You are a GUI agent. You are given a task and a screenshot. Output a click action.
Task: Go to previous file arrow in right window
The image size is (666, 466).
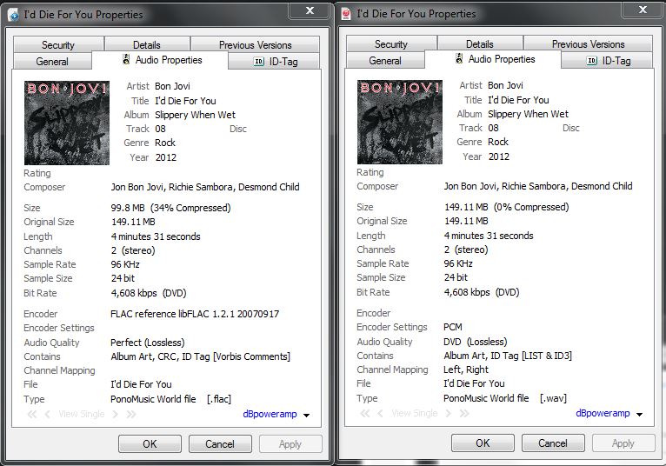[380, 413]
